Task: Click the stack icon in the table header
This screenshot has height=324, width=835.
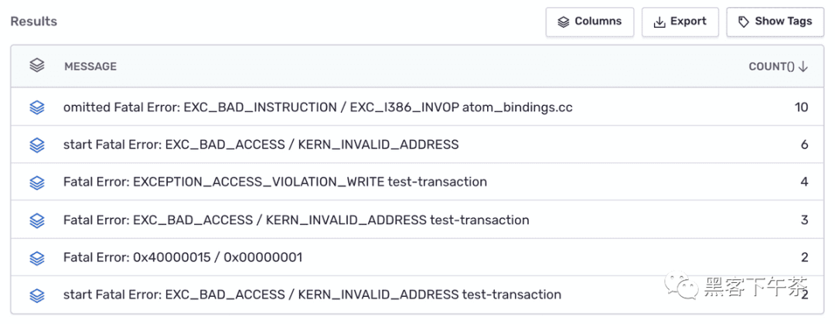Action: coord(37,66)
